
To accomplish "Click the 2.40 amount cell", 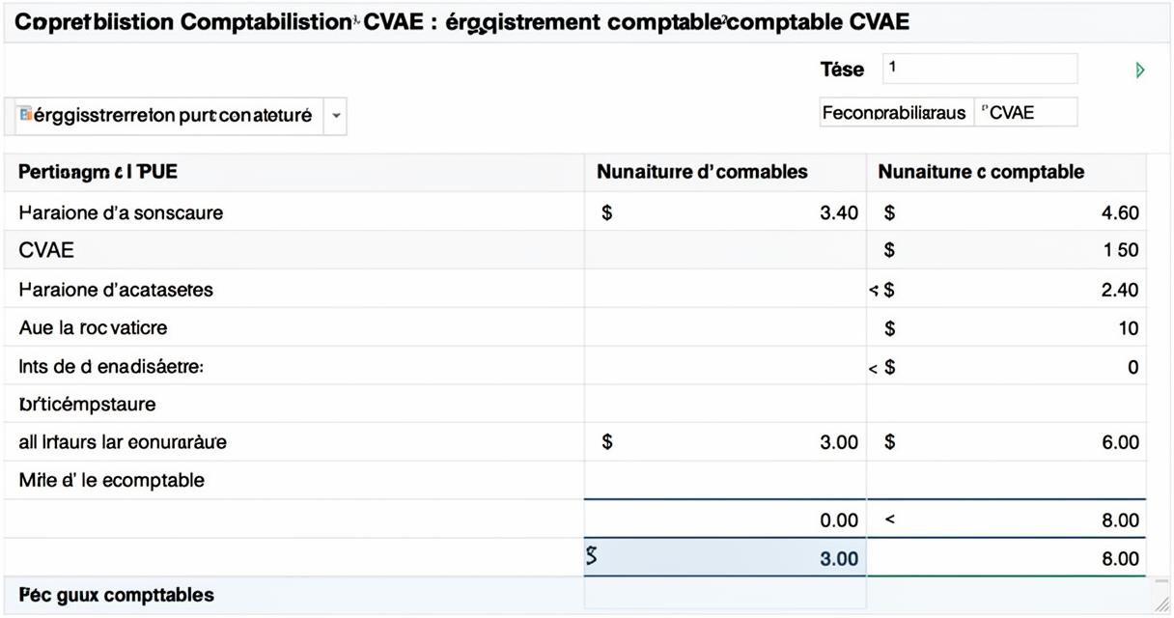I will (1006, 289).
